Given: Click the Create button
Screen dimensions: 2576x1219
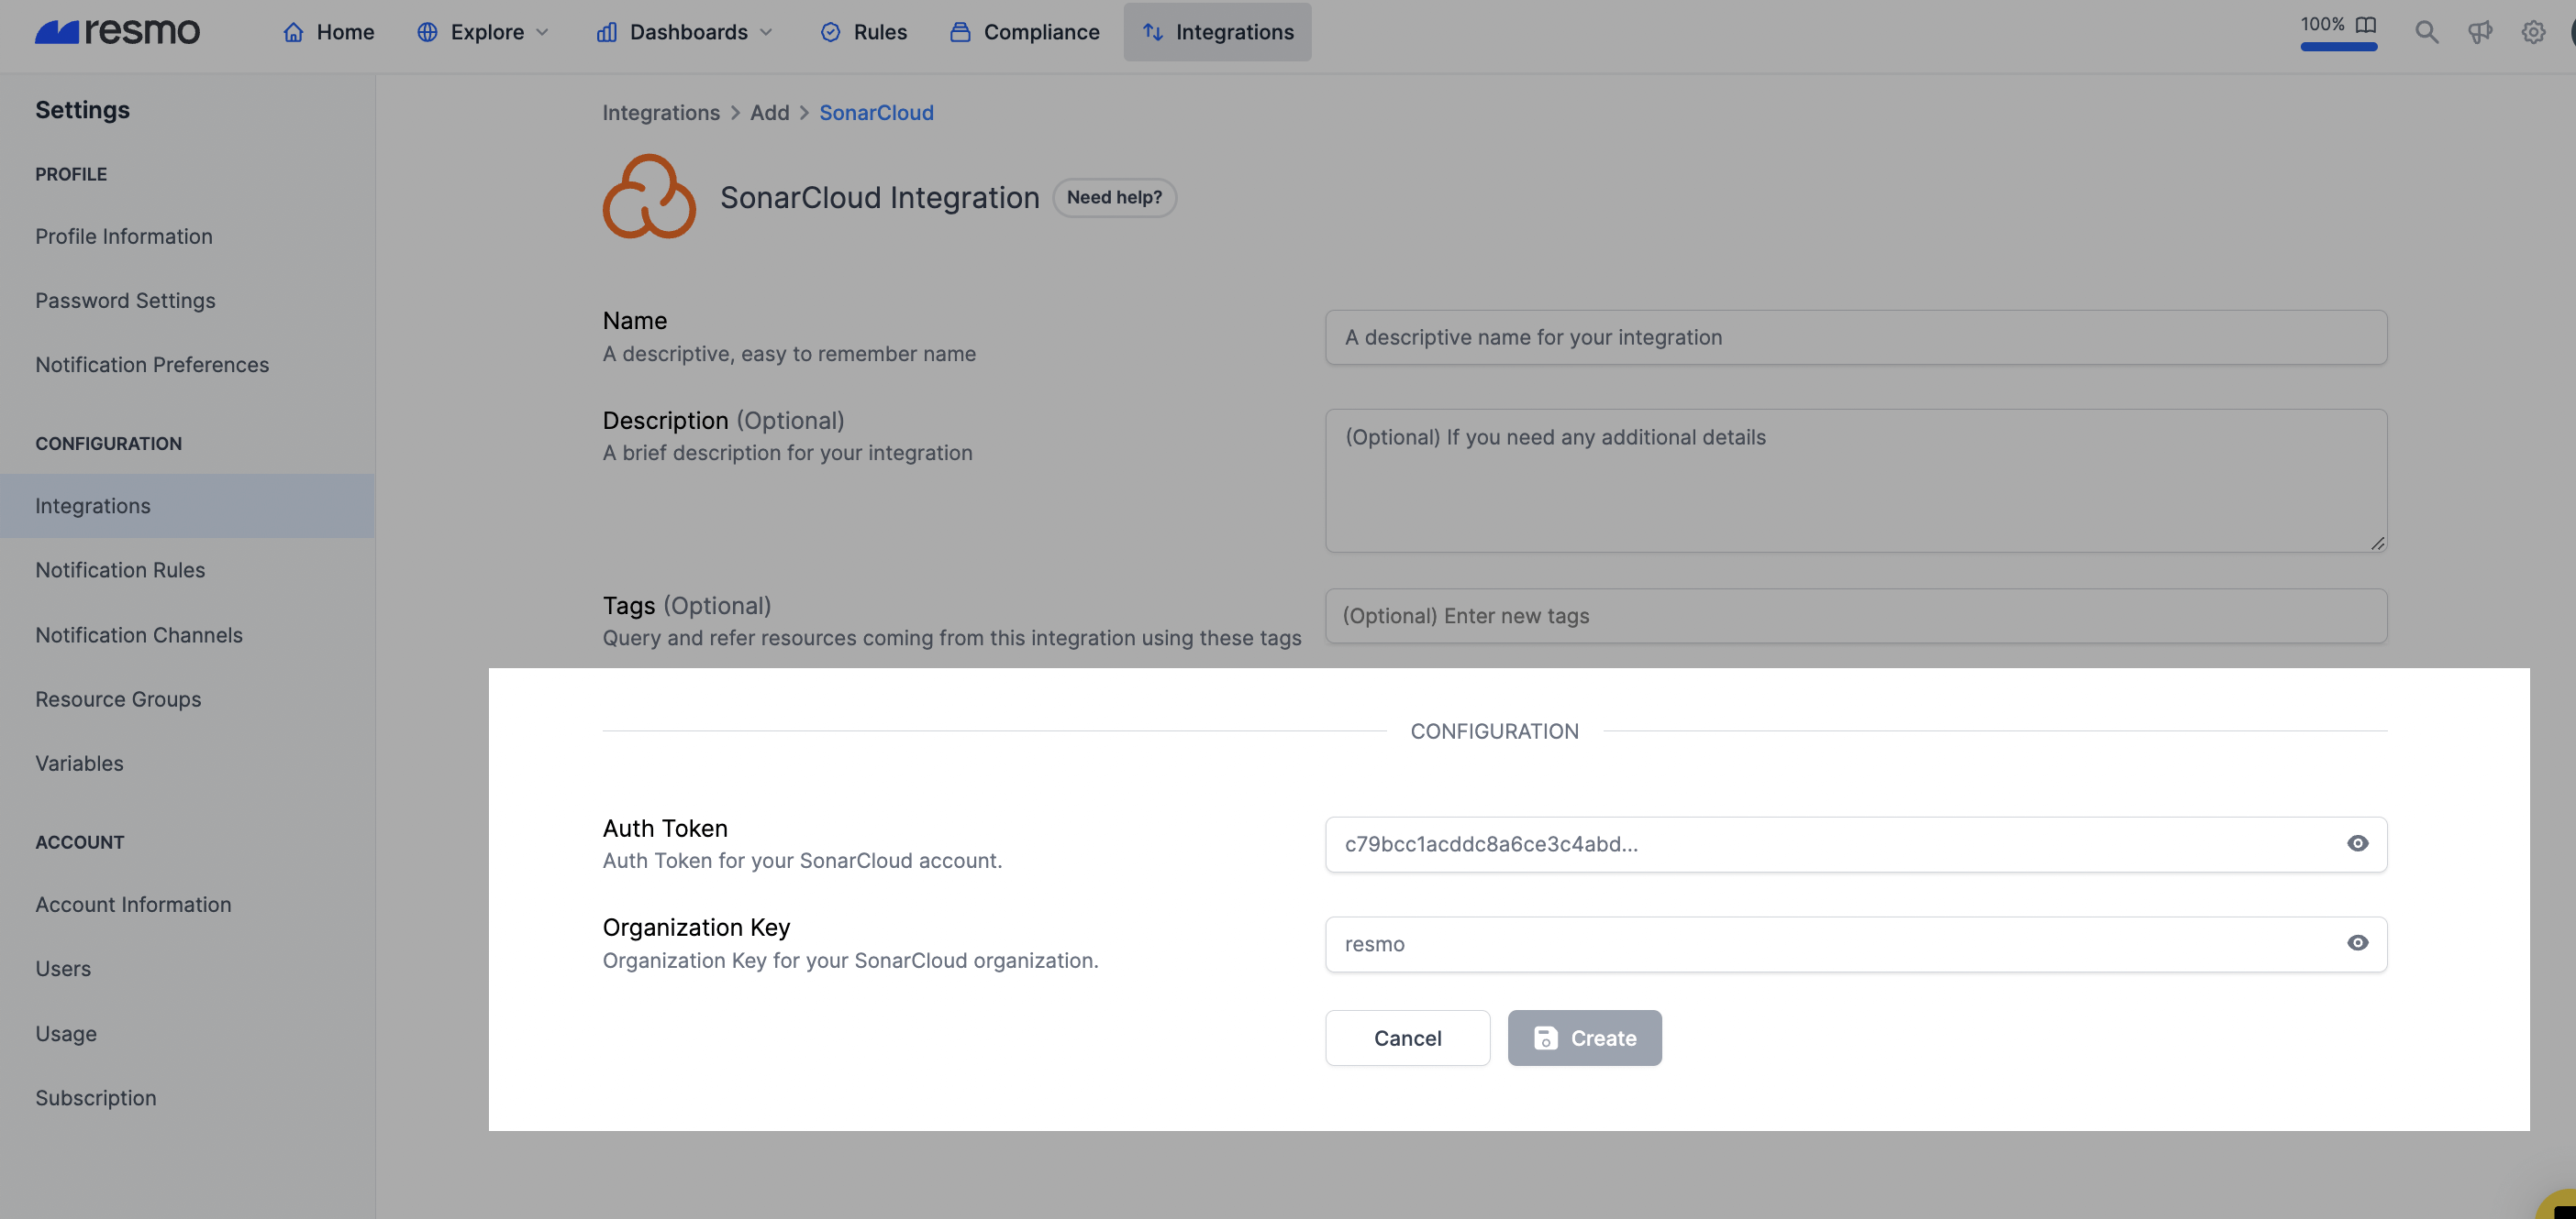Looking at the screenshot, I should pyautogui.click(x=1584, y=1038).
